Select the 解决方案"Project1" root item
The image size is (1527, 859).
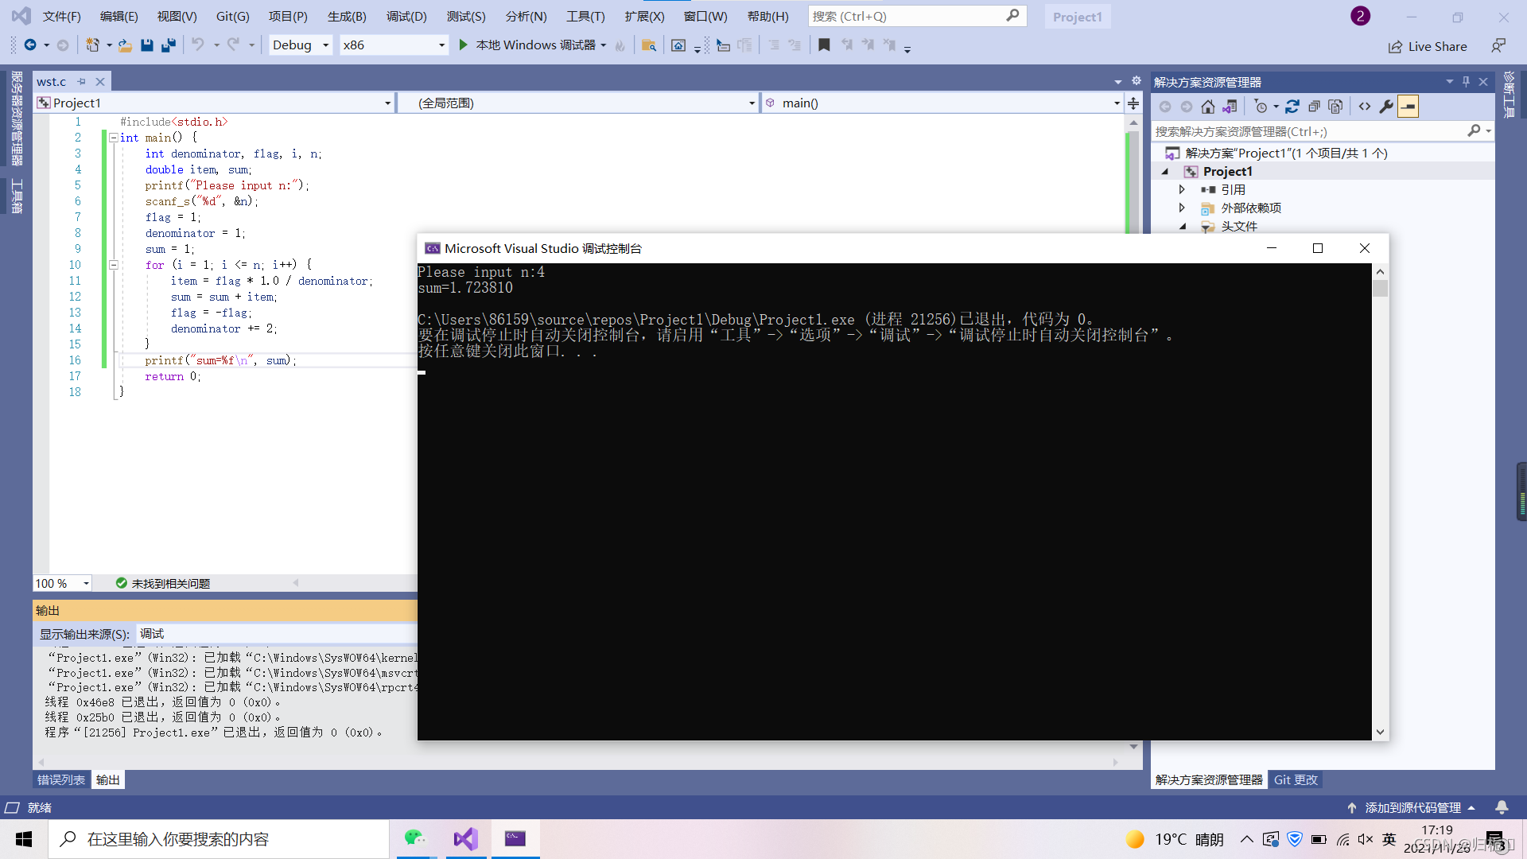point(1286,154)
